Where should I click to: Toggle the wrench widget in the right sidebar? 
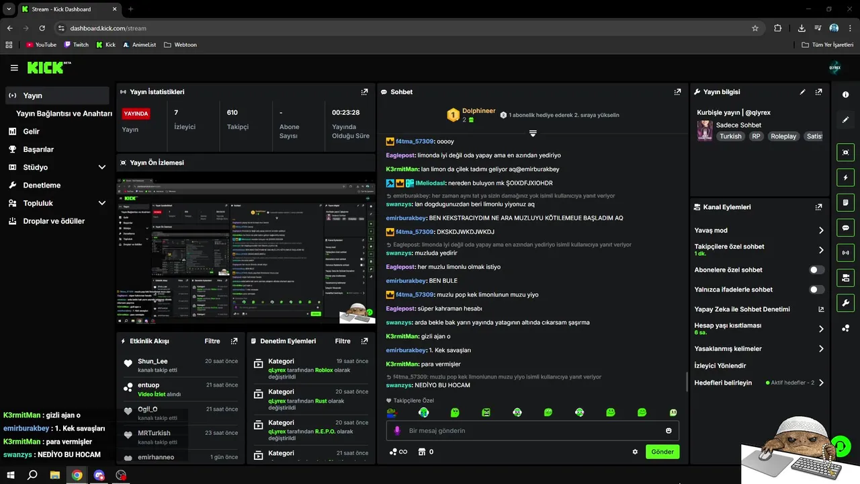[x=846, y=302]
